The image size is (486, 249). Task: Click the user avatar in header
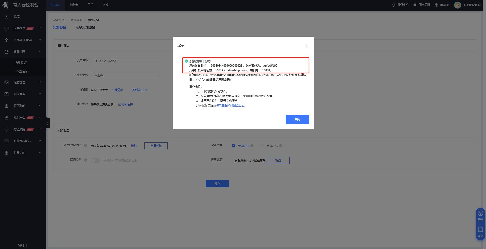tap(458, 5)
